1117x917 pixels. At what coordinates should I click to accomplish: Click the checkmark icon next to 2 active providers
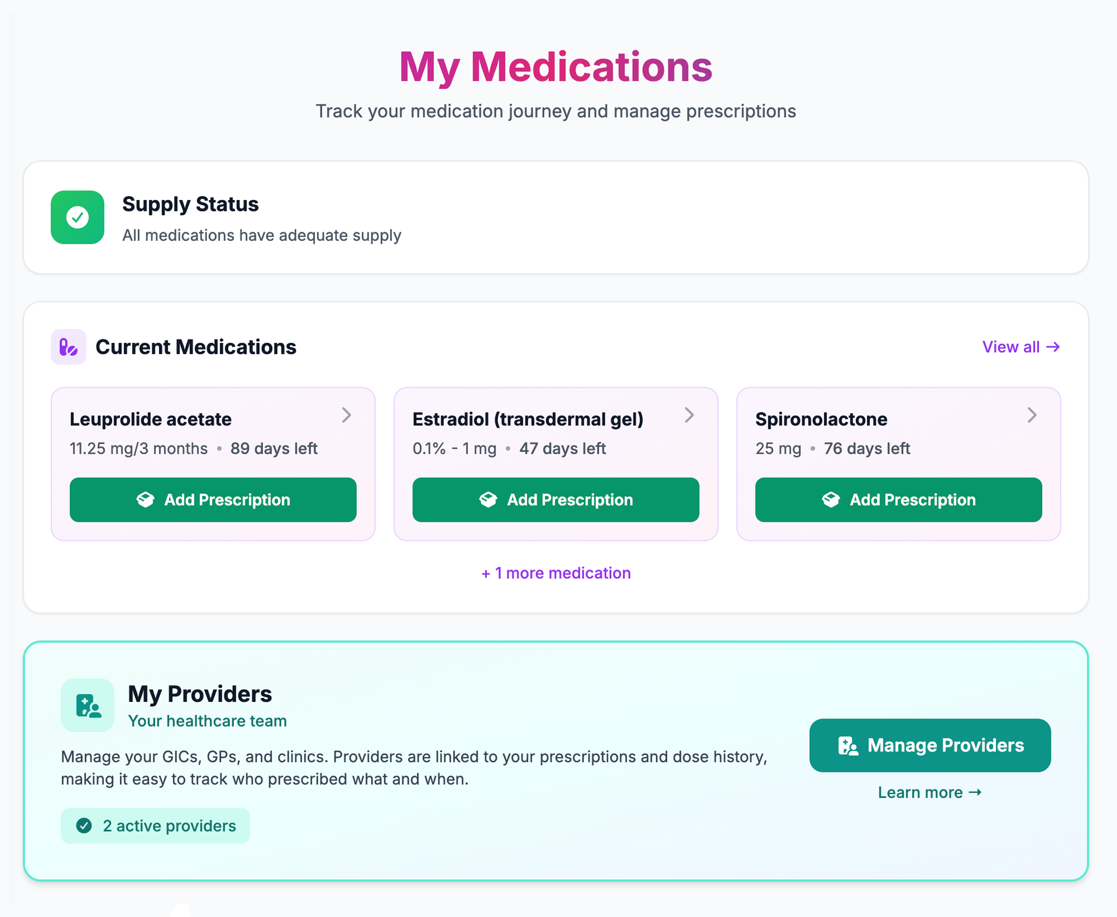[84, 825]
